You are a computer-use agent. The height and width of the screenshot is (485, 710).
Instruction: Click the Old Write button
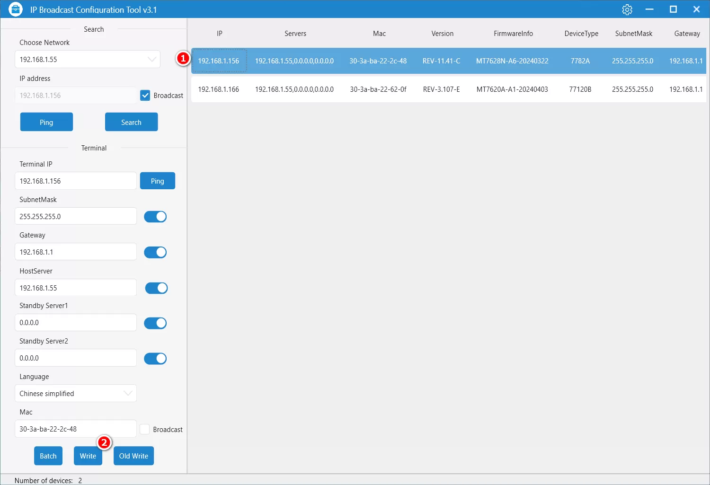pyautogui.click(x=133, y=456)
